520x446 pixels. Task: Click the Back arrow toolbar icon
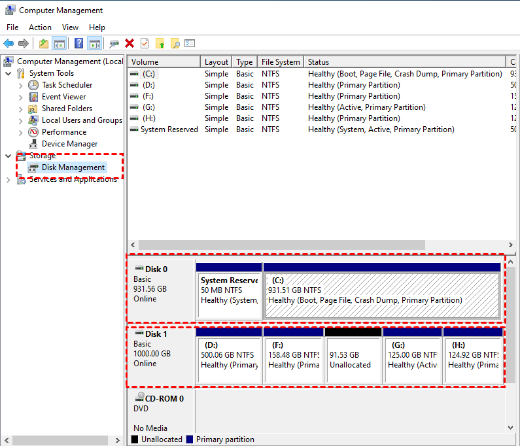(9, 43)
